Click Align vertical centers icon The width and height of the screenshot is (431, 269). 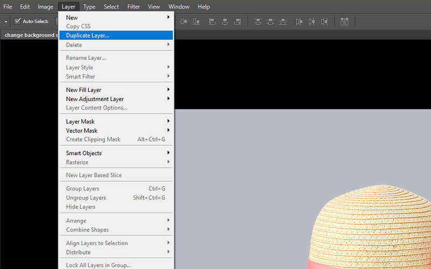[x=184, y=22]
